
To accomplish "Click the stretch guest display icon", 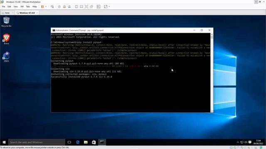I will (x=106, y=7).
